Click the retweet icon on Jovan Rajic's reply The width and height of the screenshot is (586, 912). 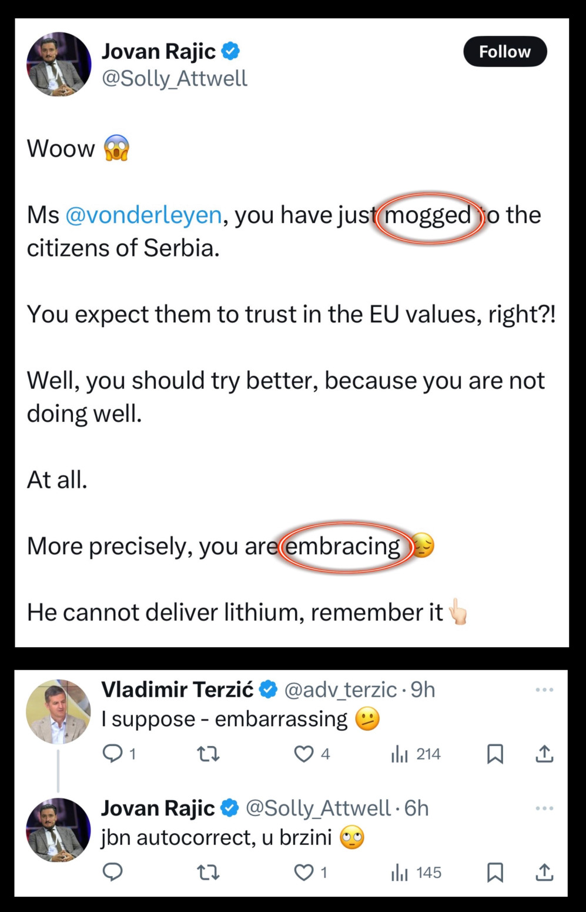210,873
